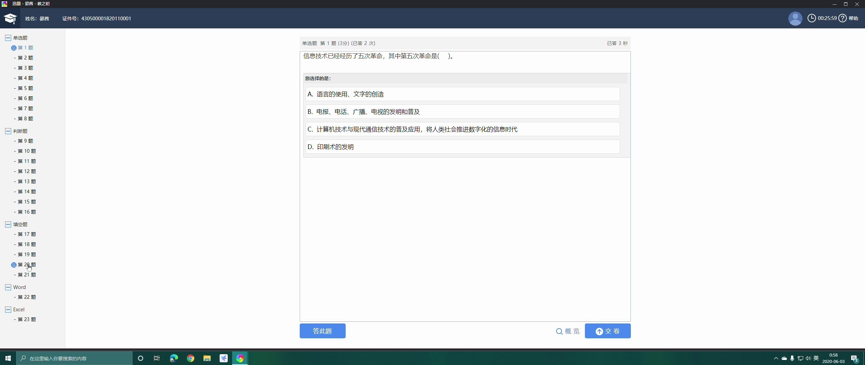Screen dimensions: 865x365
Task: Click the magnifier icon on the 概览 button
Action: click(x=559, y=331)
